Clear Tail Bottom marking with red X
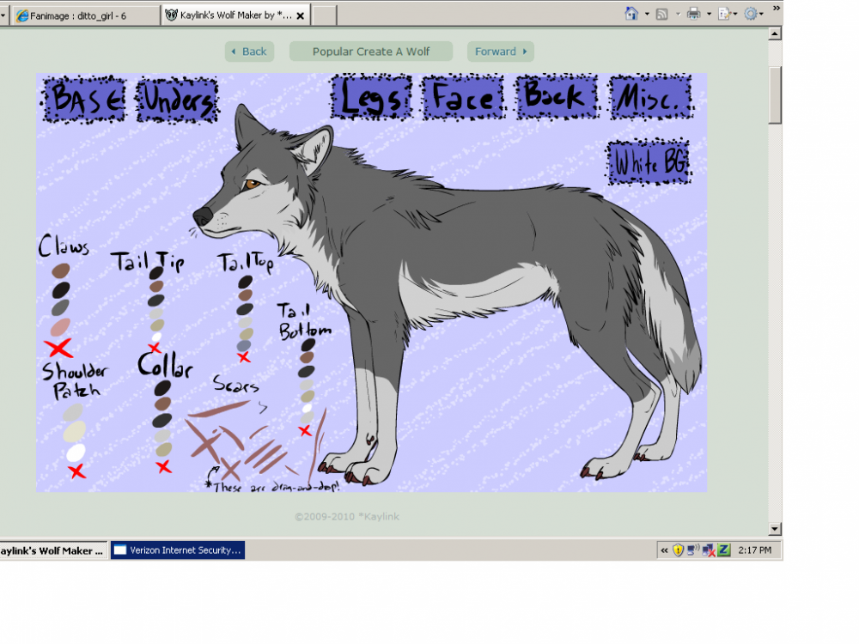859x644 pixels. point(305,431)
